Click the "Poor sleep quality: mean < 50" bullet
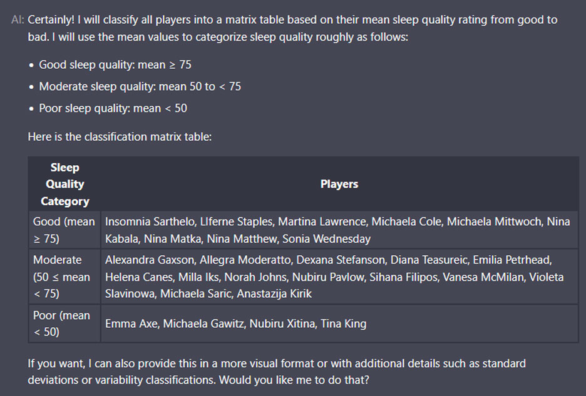Viewport: 586px width, 396px height. pos(113,108)
